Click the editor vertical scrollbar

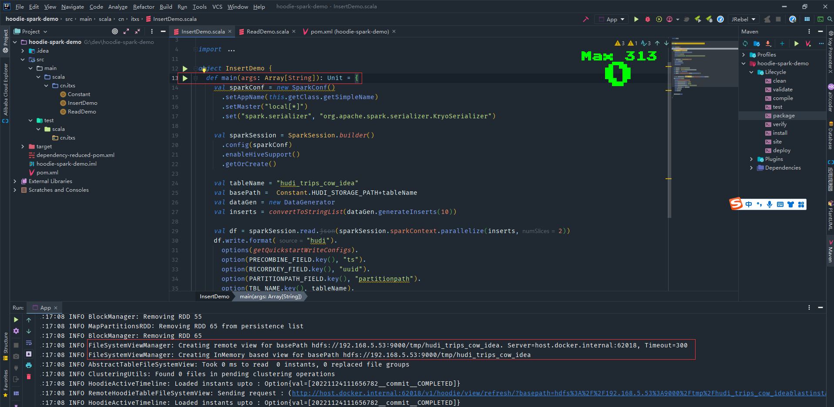(669, 139)
